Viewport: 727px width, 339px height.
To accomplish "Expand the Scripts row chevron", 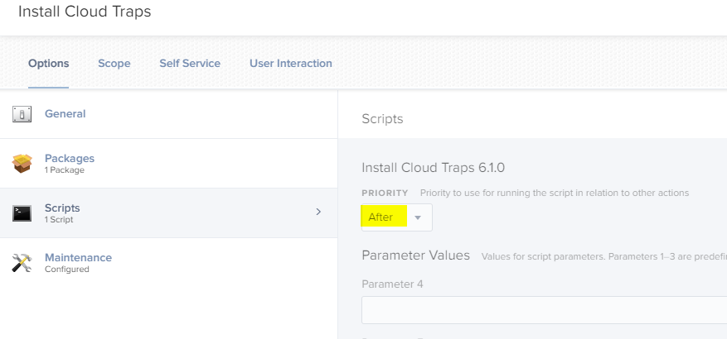I will click(318, 212).
